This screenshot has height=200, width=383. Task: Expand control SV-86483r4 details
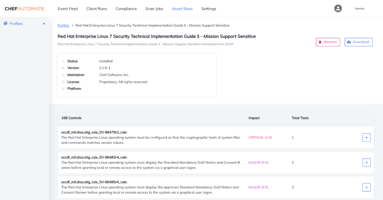click(x=367, y=163)
